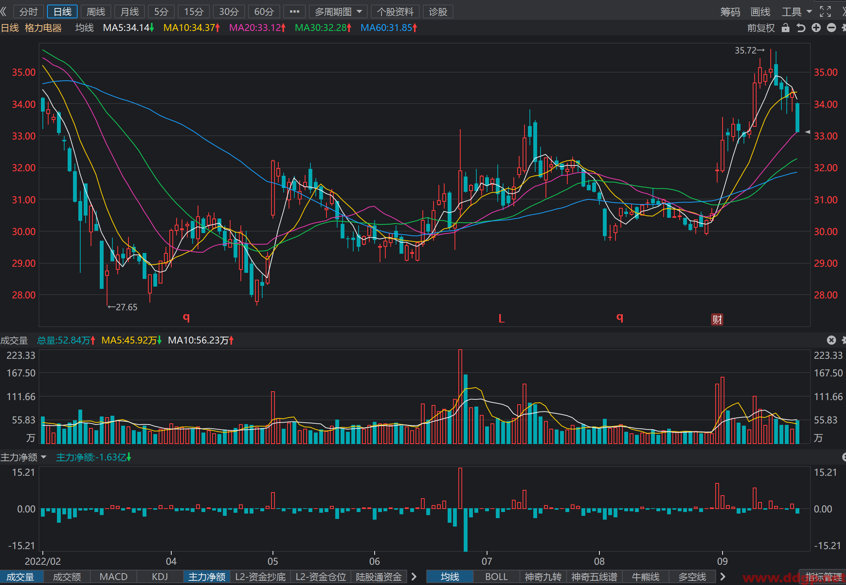Screen dimensions: 846x585
Task: Expand the 工具 tools dropdown
Action: [x=796, y=12]
